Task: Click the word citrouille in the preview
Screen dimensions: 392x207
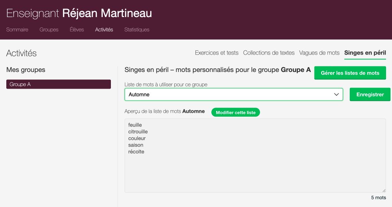Action: (x=138, y=132)
